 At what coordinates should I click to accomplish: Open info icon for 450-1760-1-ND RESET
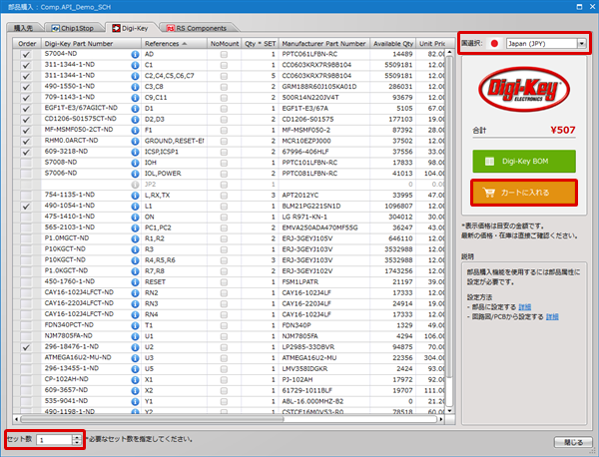click(135, 282)
